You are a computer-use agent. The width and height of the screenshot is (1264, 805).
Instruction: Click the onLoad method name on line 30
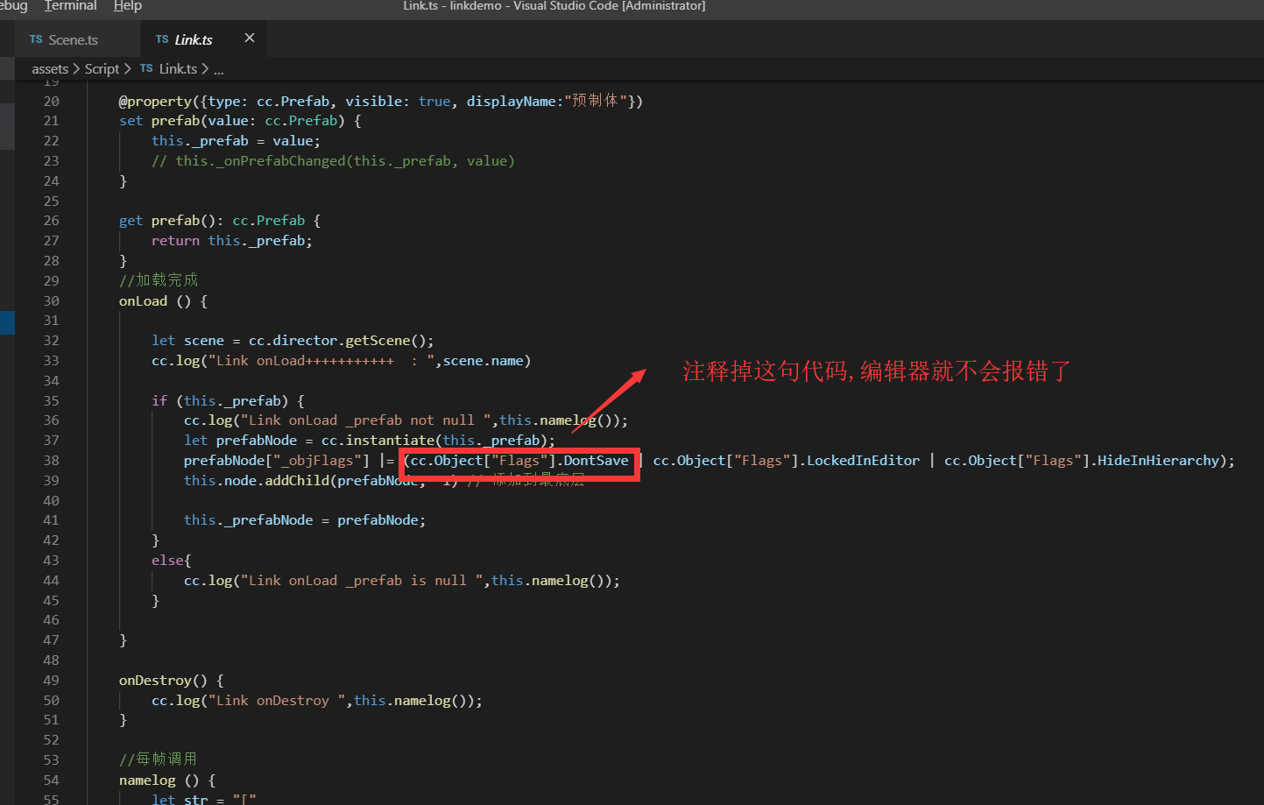point(143,301)
